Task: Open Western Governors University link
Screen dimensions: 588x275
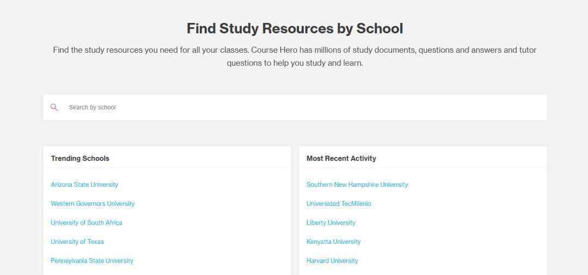Action: [93, 204]
